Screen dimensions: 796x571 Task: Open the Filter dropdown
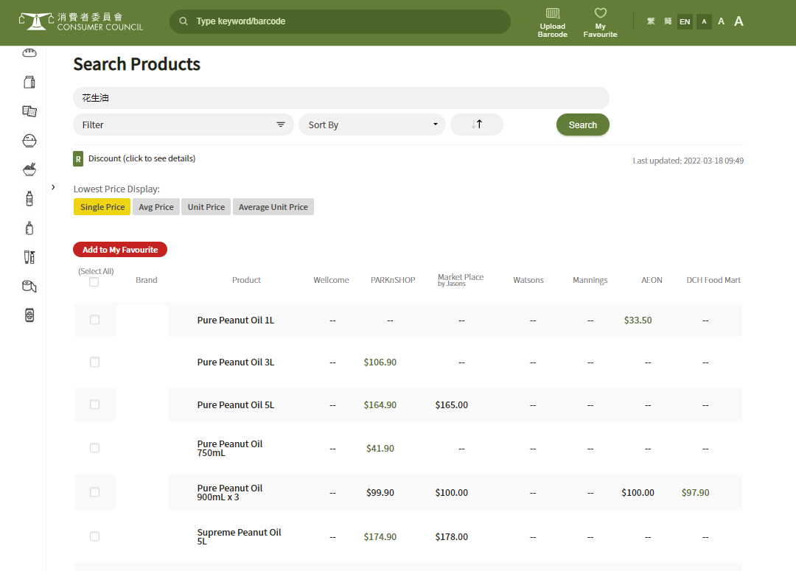pos(184,125)
